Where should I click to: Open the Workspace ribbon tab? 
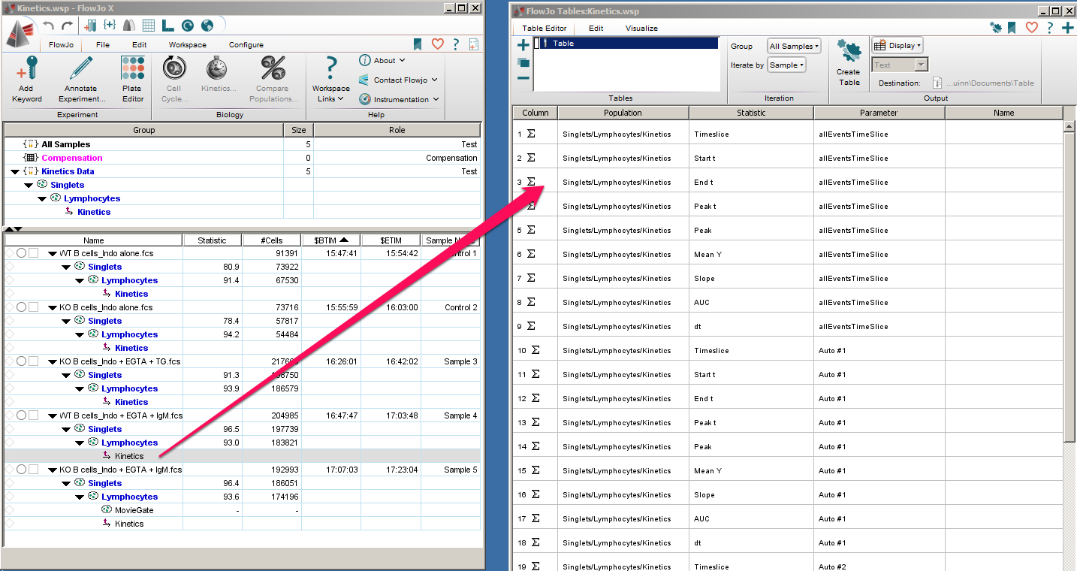coord(187,45)
